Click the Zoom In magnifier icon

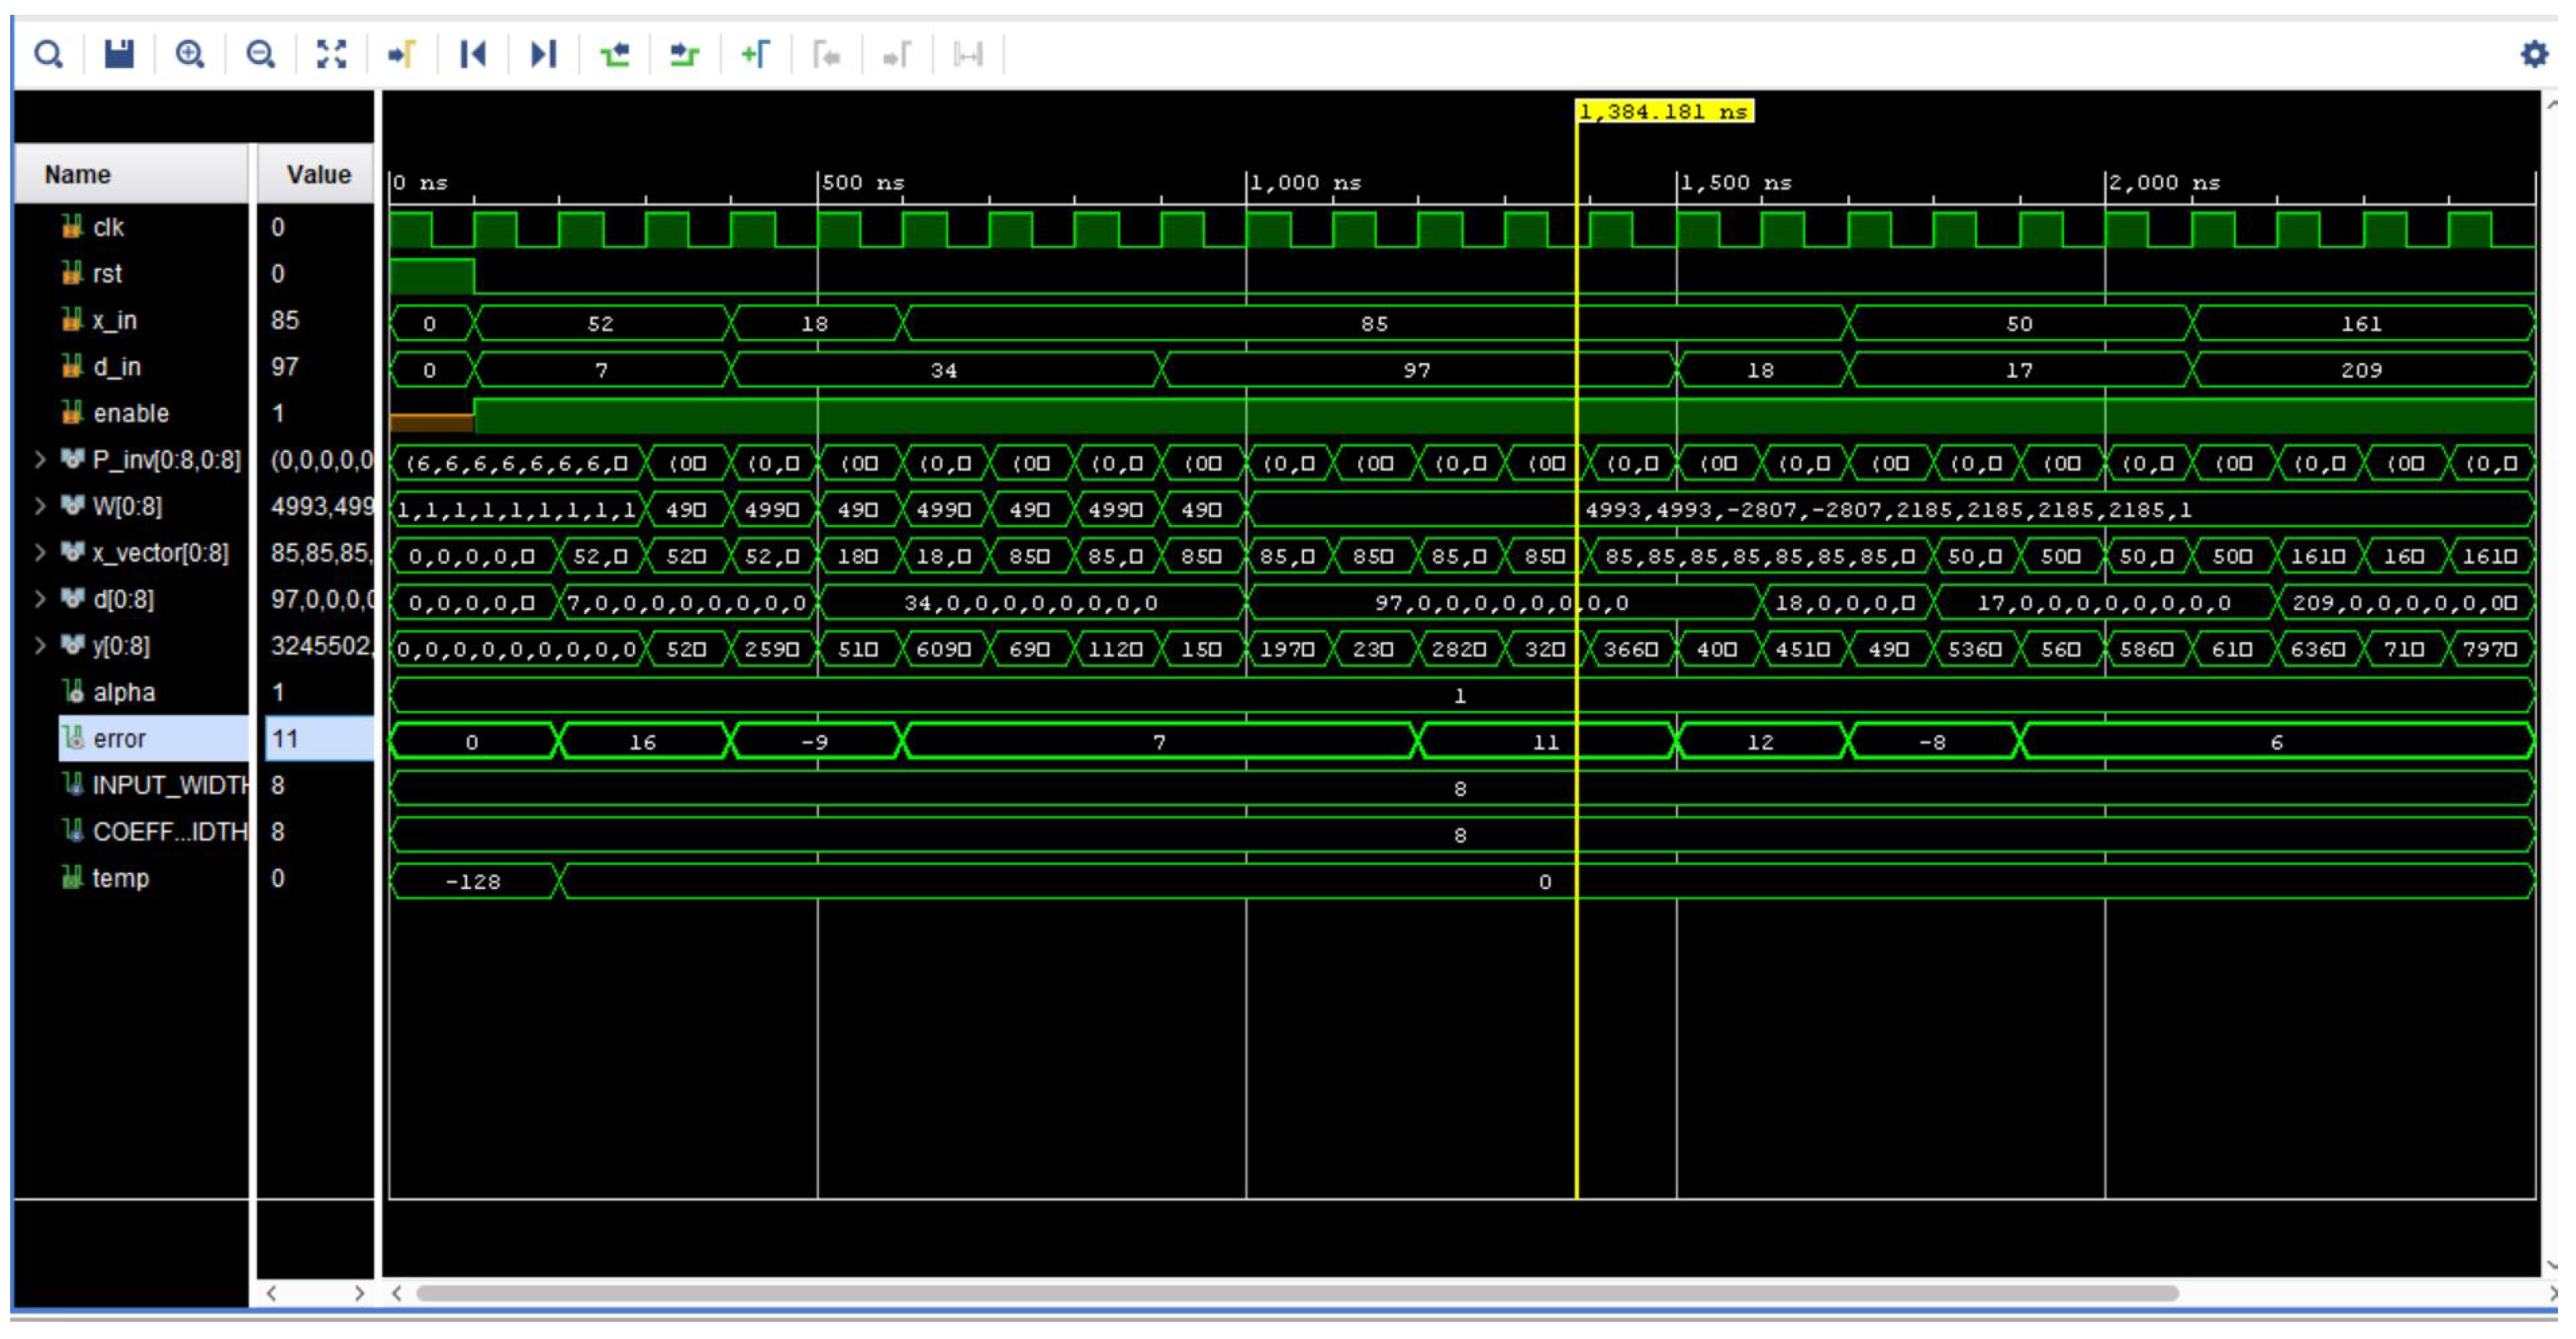(190, 54)
